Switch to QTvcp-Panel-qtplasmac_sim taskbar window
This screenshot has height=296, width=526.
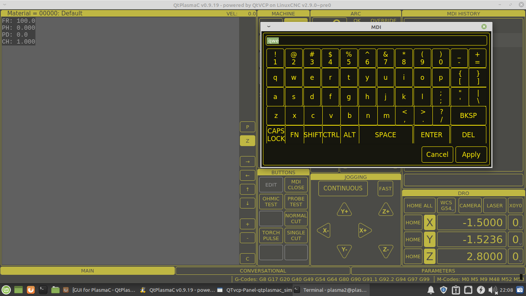(255, 290)
